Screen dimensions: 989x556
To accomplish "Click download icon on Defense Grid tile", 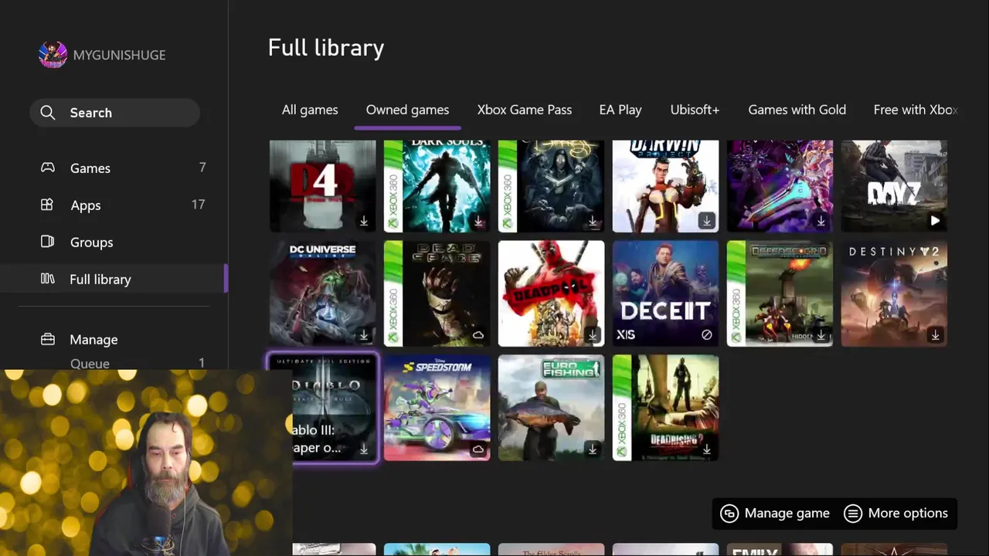I will click(821, 335).
